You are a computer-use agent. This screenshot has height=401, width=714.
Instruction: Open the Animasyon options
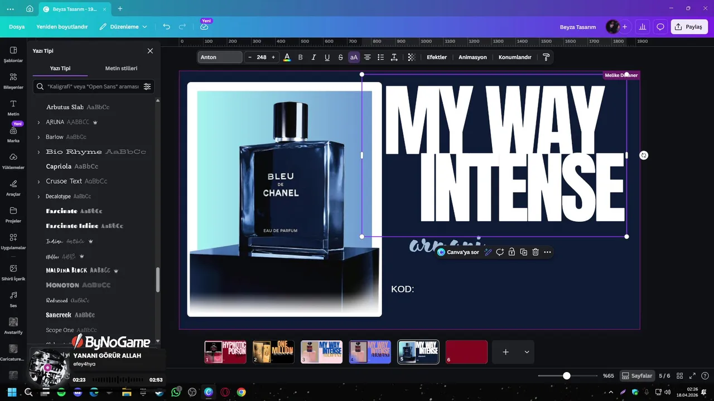(472, 57)
